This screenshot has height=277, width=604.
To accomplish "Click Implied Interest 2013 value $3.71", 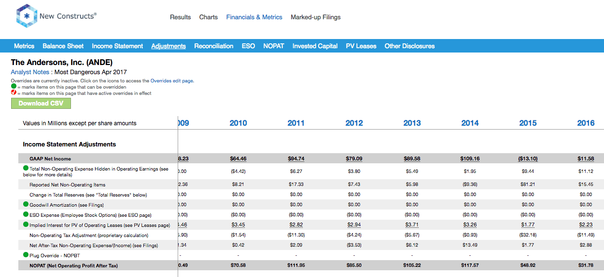I will click(x=412, y=224).
